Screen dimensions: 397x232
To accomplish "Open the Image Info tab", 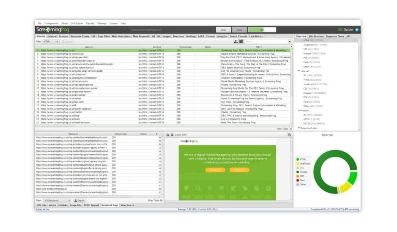I will point(75,205).
